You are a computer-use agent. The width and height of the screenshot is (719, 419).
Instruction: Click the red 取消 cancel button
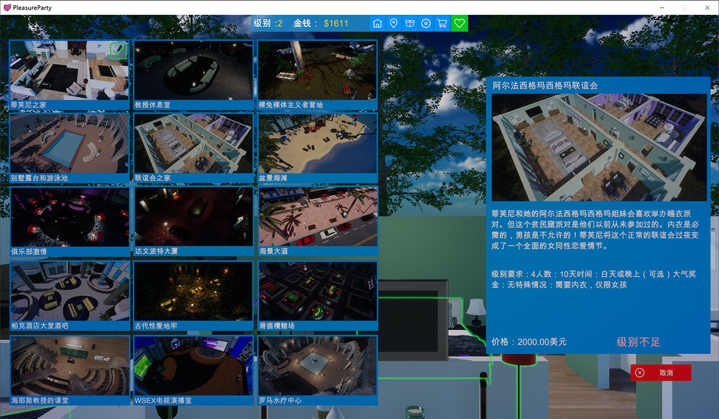660,372
